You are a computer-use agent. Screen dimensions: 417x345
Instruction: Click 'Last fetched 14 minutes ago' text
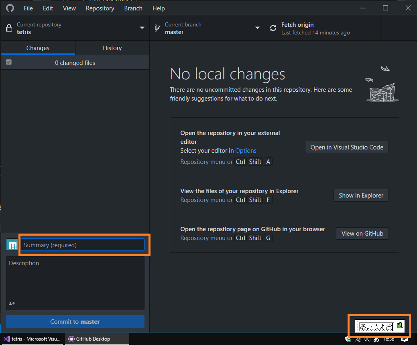coord(315,33)
